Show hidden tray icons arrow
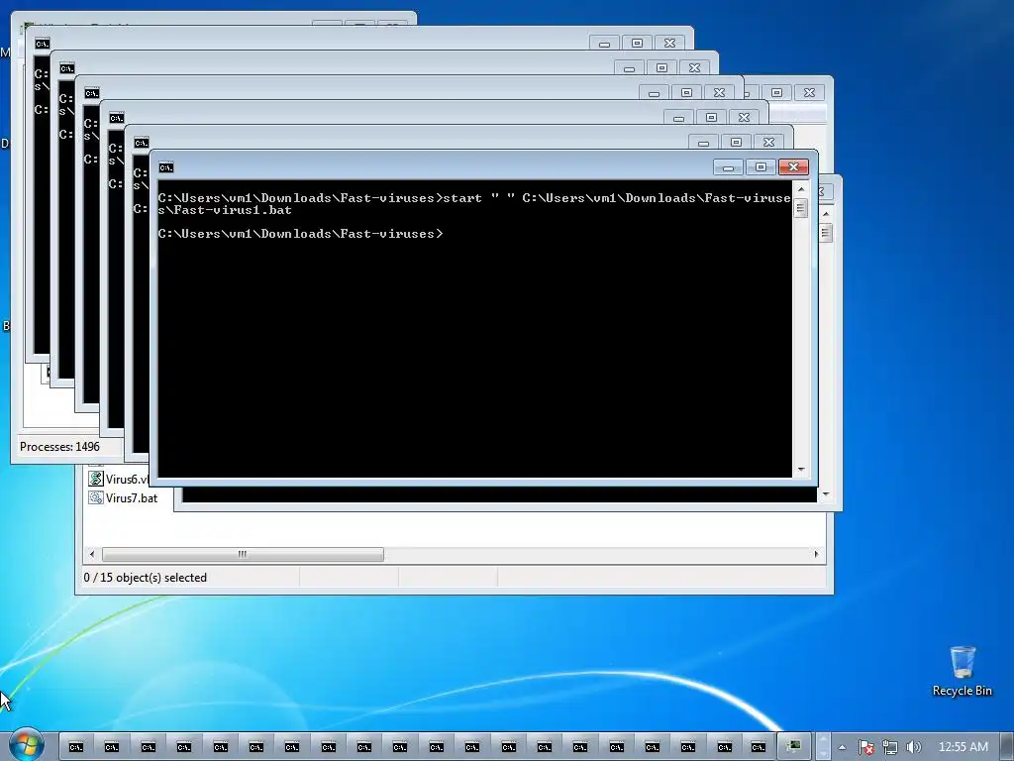This screenshot has width=1014, height=761. [x=842, y=747]
